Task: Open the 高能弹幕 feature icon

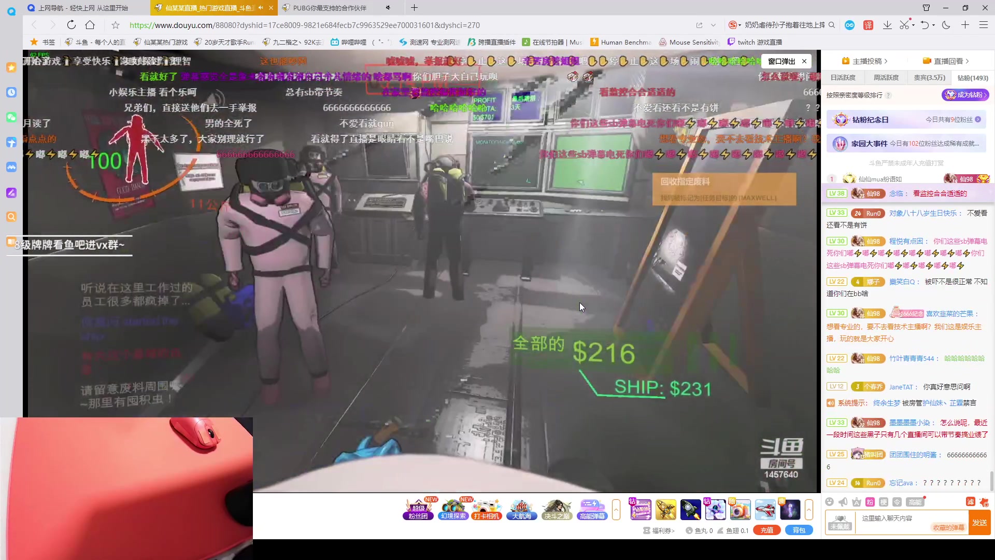Action: click(x=592, y=511)
